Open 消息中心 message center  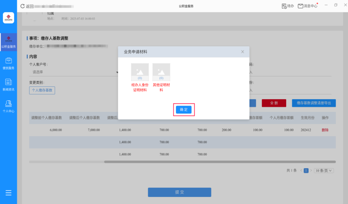tap(308, 6)
